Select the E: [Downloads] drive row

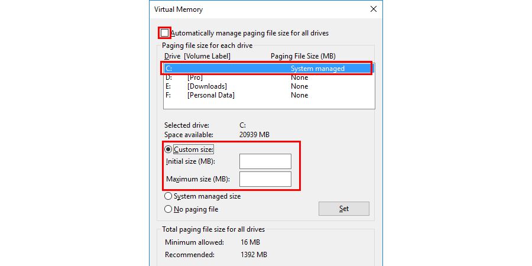236,86
